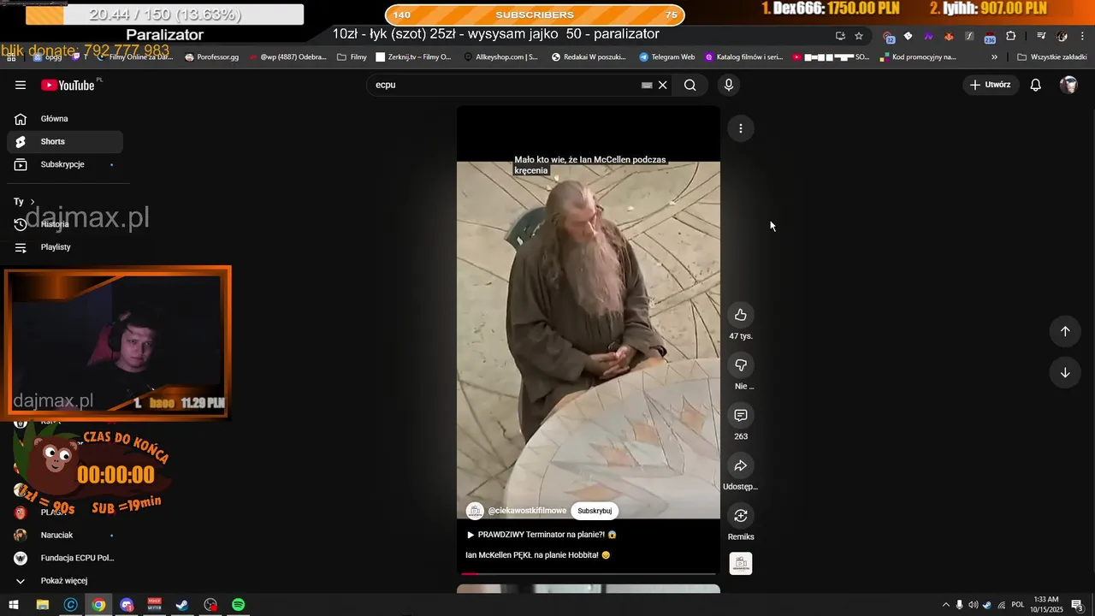Open the PRAWDZIWY Terminator na planie link
Viewport: 1095px width, 616px height.
(541, 535)
